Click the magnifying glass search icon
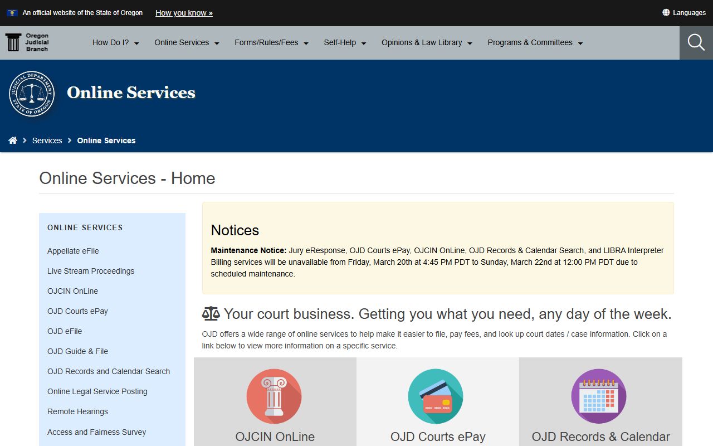Viewport: 713px width, 446px height. pyautogui.click(x=696, y=42)
